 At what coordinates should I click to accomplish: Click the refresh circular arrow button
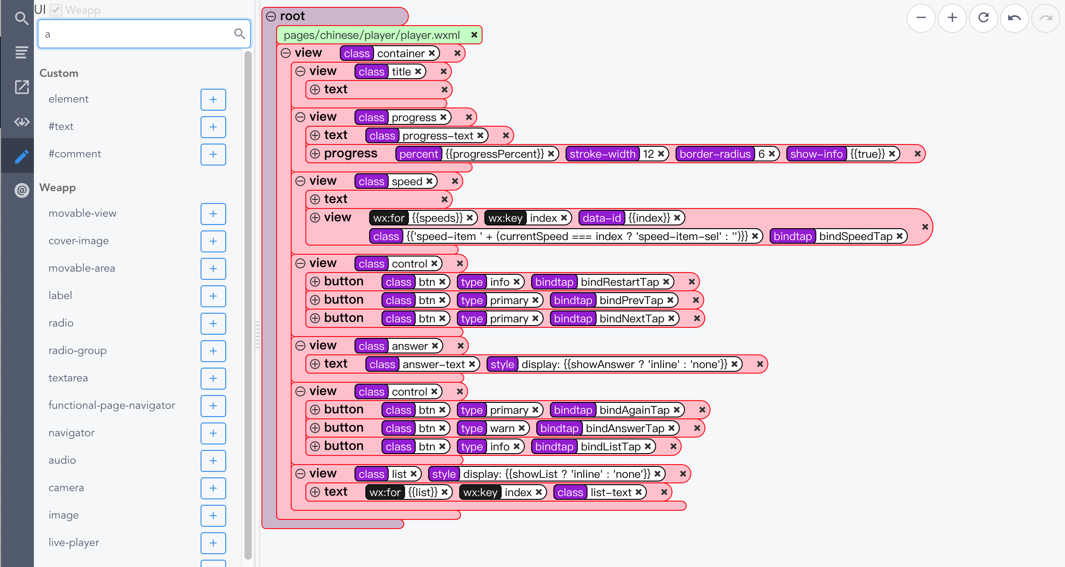(983, 18)
